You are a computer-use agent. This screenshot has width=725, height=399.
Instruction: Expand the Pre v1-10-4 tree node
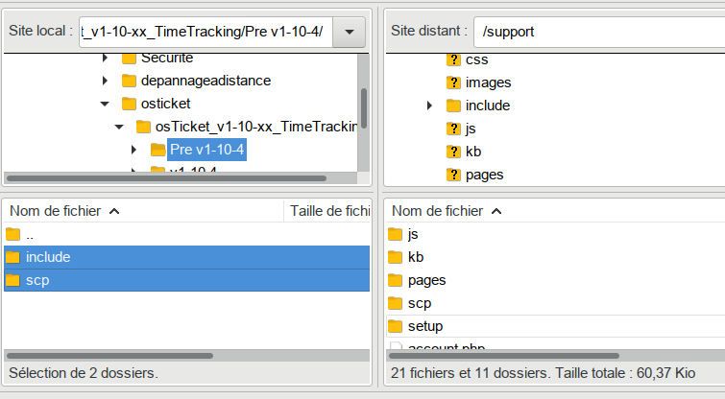(x=134, y=150)
